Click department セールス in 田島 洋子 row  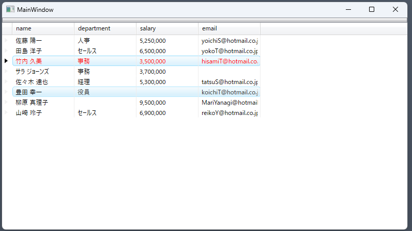click(105, 51)
